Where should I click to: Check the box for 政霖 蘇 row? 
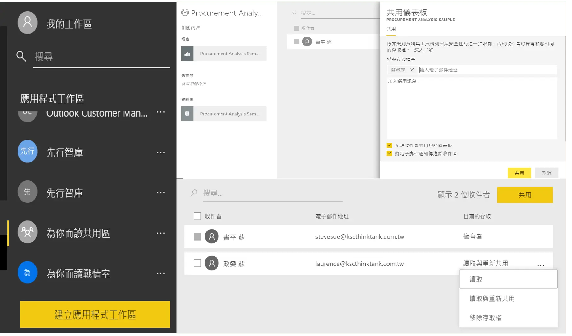point(198,264)
